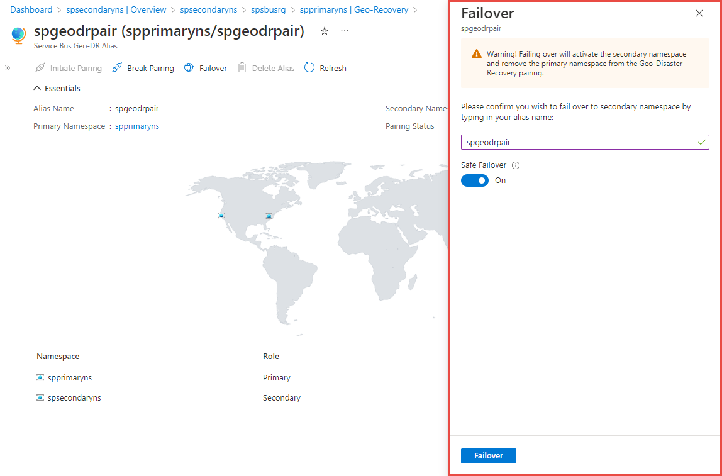Open the spprimaryns namespace link
Viewport: 722px width, 476px height.
tap(136, 126)
